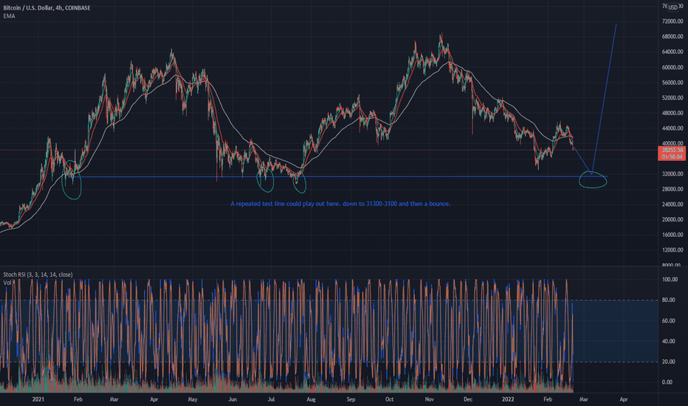Click the bar countdown 01:58:04
Screen dimensions: 688x406
[672, 156]
